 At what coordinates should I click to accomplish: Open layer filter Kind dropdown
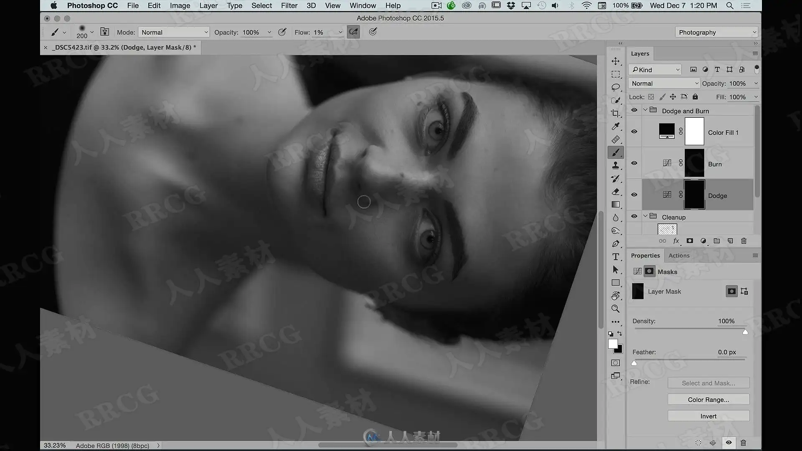655,70
